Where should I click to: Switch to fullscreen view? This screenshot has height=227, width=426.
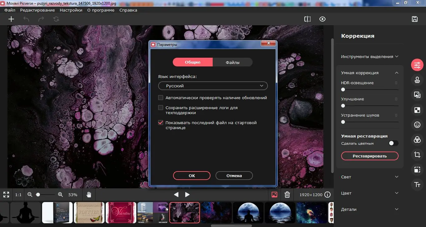point(6,195)
